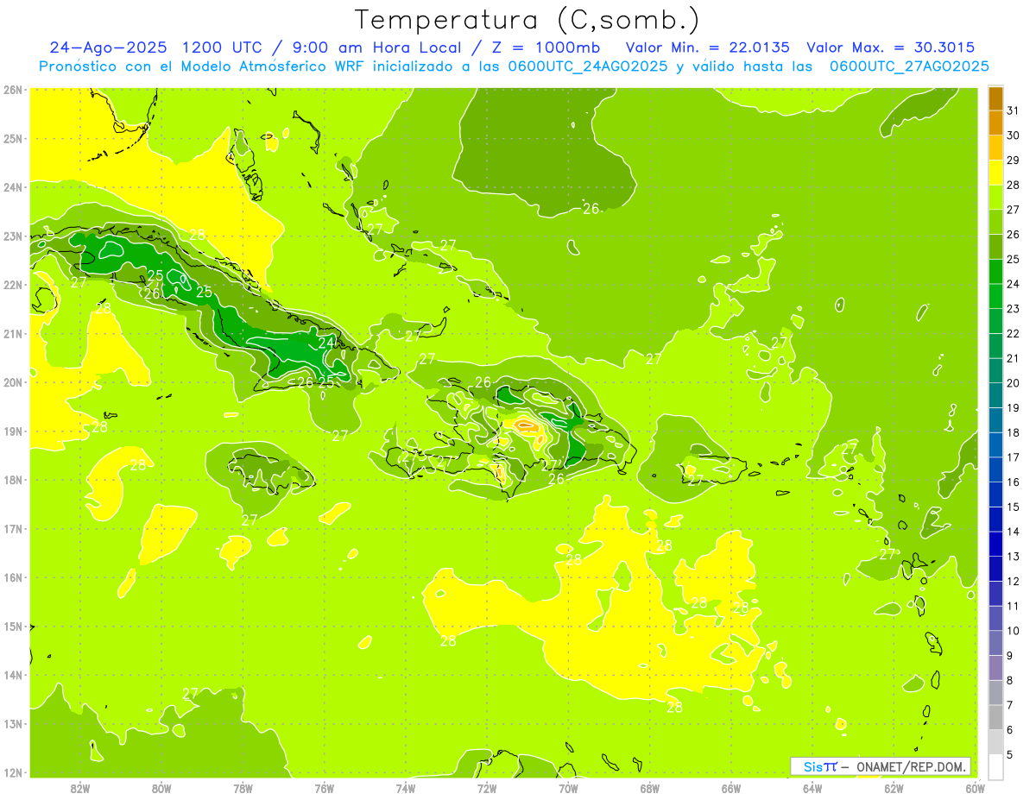Click colorbar blue band between 14 and 15
1036x800 pixels.
pos(995,520)
